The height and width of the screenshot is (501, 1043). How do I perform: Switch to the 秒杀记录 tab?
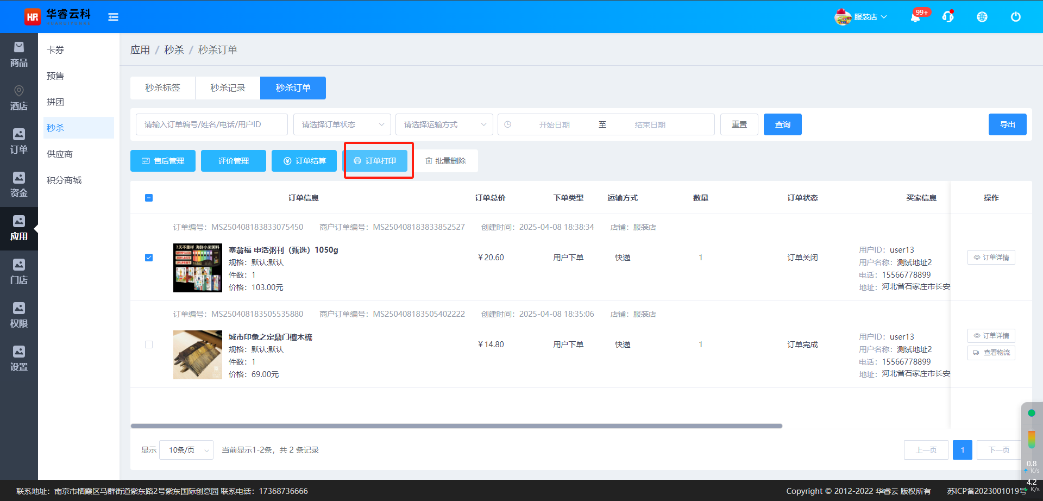[x=228, y=88]
